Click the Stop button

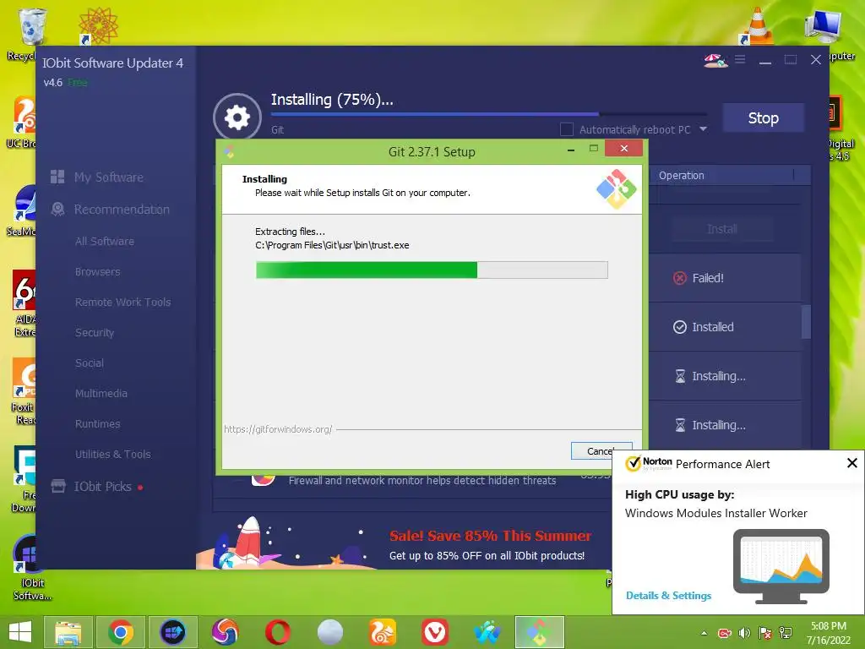[x=764, y=117]
